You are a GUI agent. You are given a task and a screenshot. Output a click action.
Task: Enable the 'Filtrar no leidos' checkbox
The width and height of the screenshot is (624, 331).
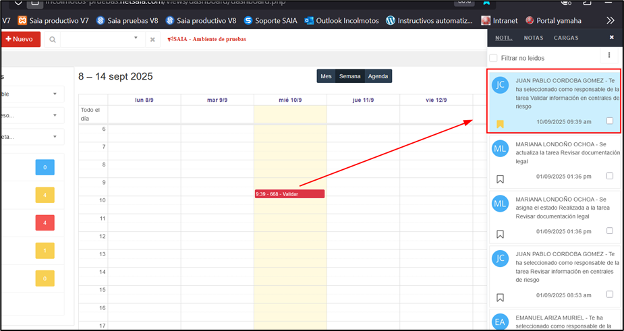point(493,58)
